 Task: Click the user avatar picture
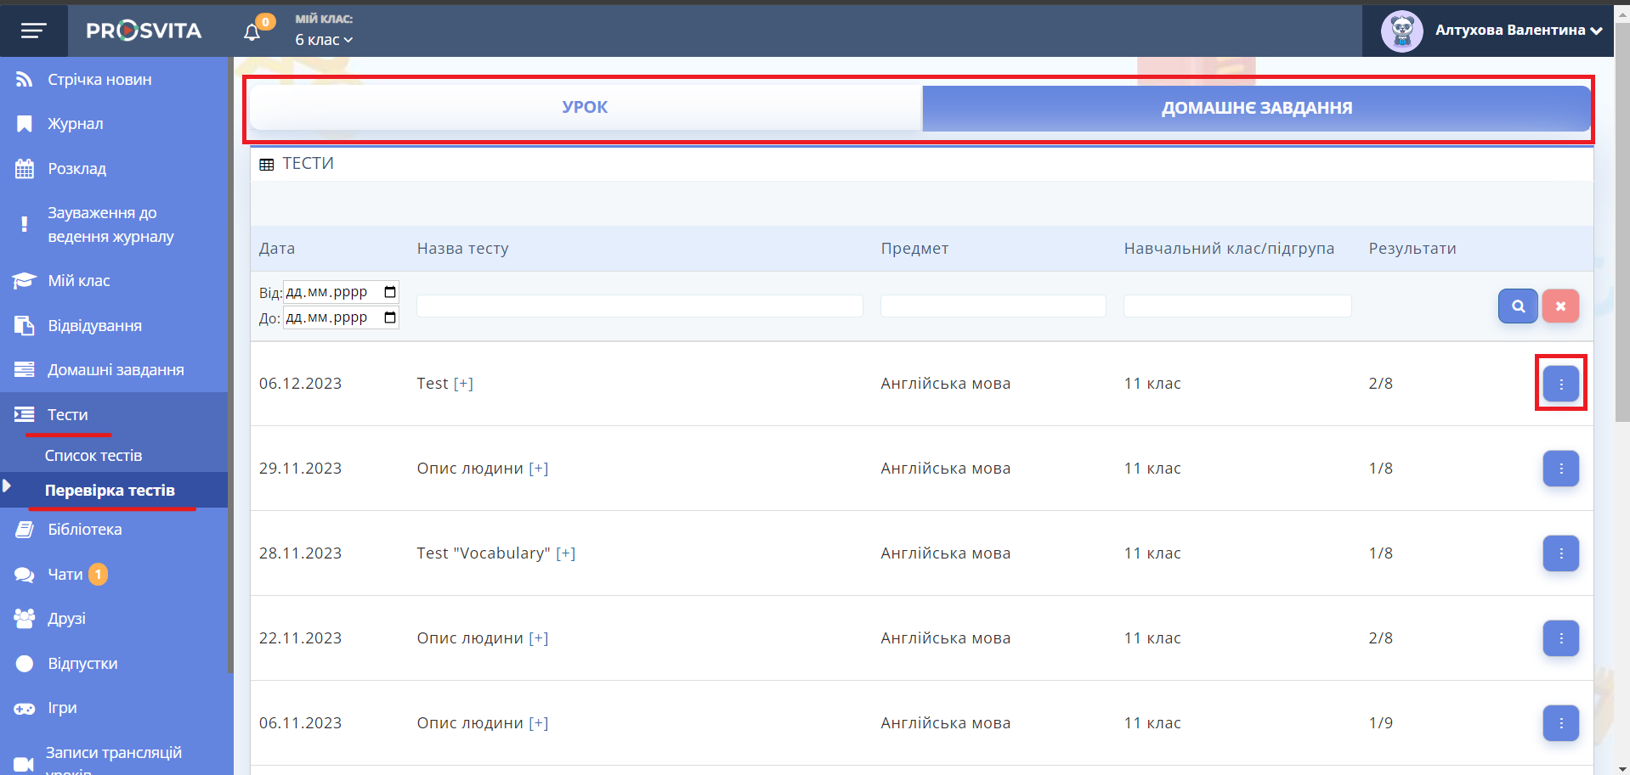pos(1401,31)
